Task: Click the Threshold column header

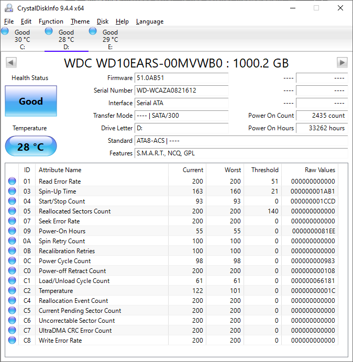Action: point(262,170)
